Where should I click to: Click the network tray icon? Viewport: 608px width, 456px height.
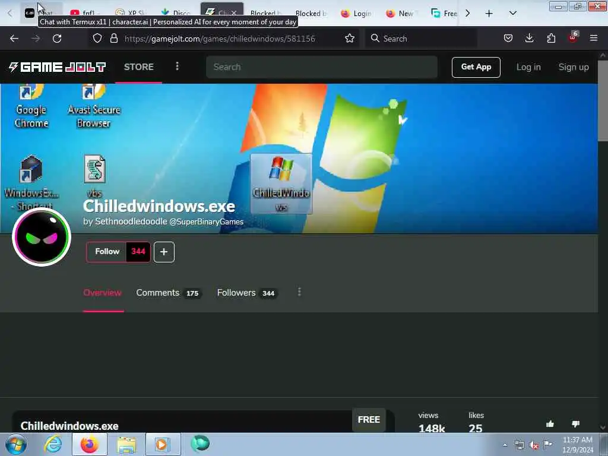[x=519, y=445]
